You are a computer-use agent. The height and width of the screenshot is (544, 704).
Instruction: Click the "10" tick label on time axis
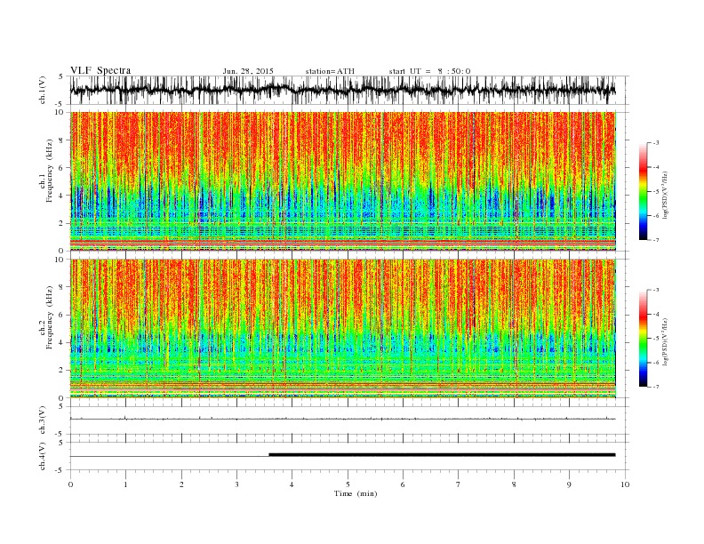click(625, 484)
